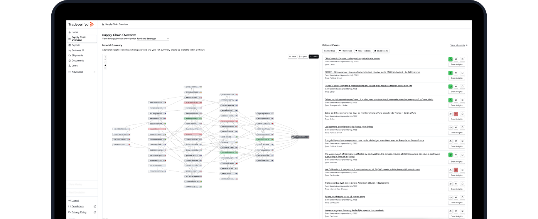The width and height of the screenshot is (538, 219).
Task: Bookmark the Grève Paris manifestations event
Action: [462, 114]
